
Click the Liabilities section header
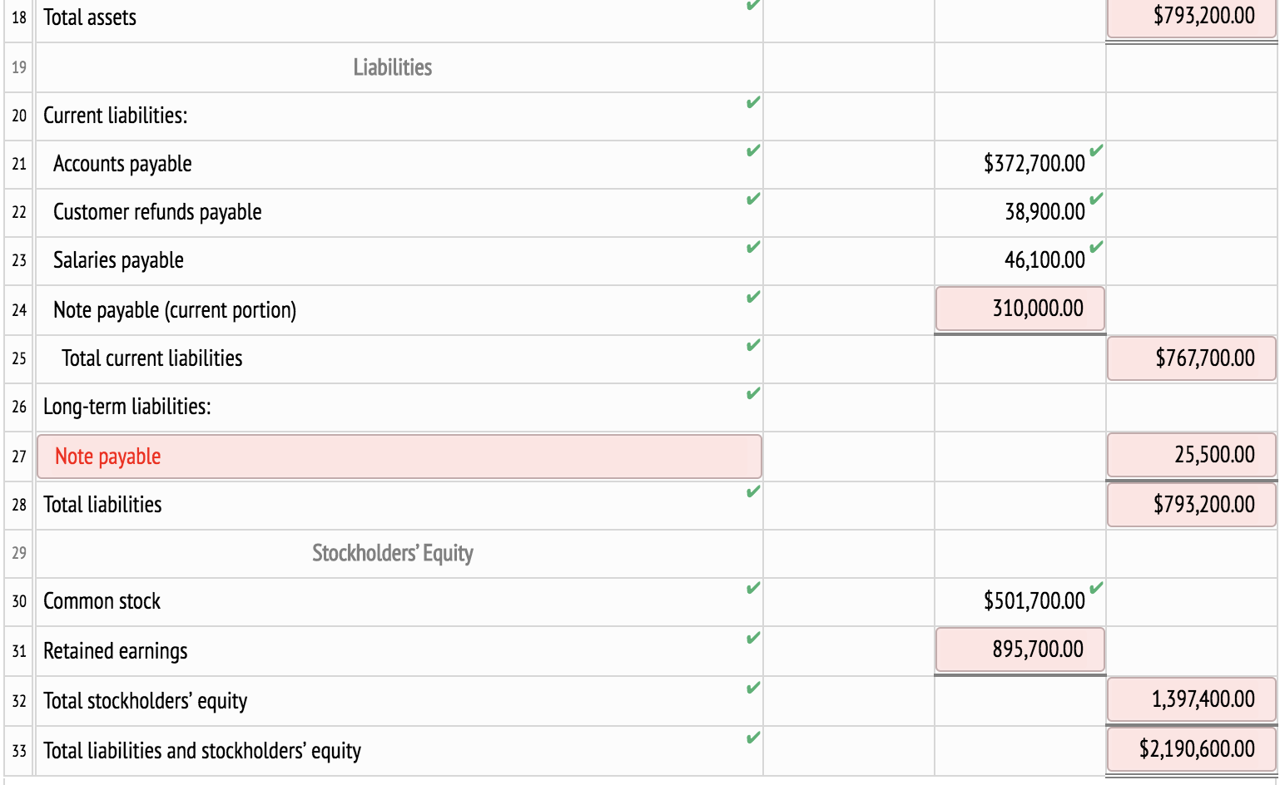coord(393,67)
